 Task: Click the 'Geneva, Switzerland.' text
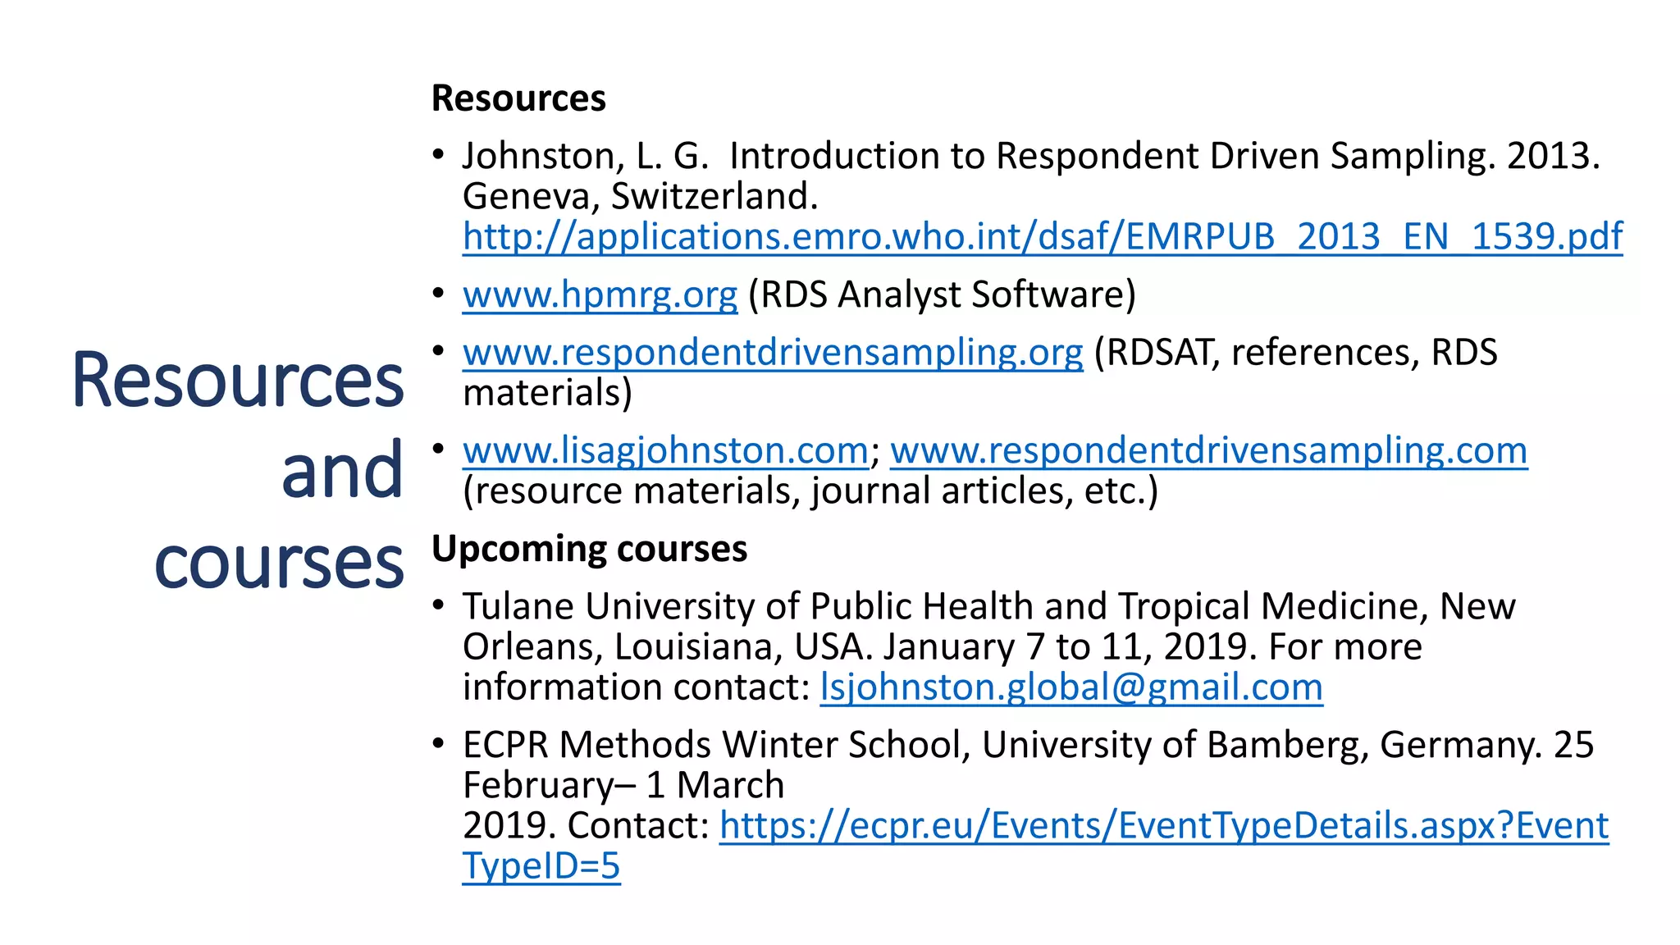point(641,197)
